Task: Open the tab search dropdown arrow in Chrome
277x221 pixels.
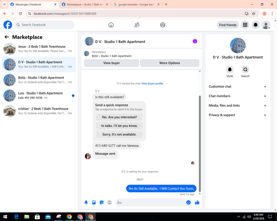Action: [x=4, y=4]
